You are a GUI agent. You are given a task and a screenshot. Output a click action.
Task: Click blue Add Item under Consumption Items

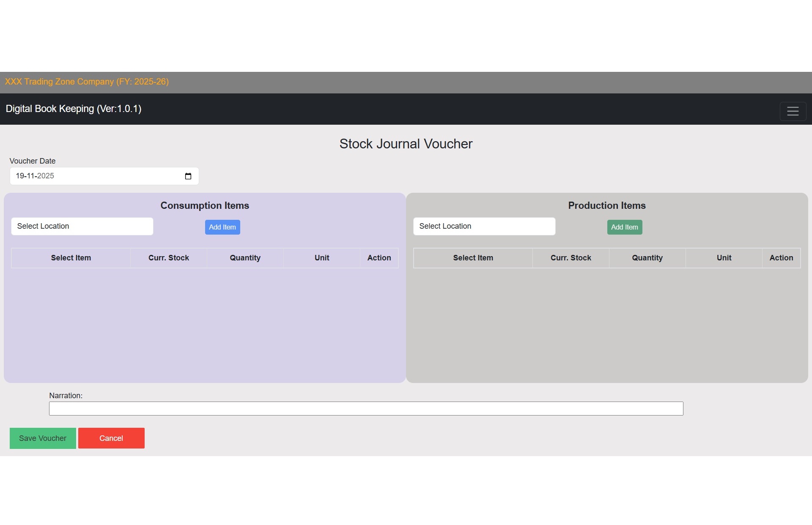click(x=222, y=227)
